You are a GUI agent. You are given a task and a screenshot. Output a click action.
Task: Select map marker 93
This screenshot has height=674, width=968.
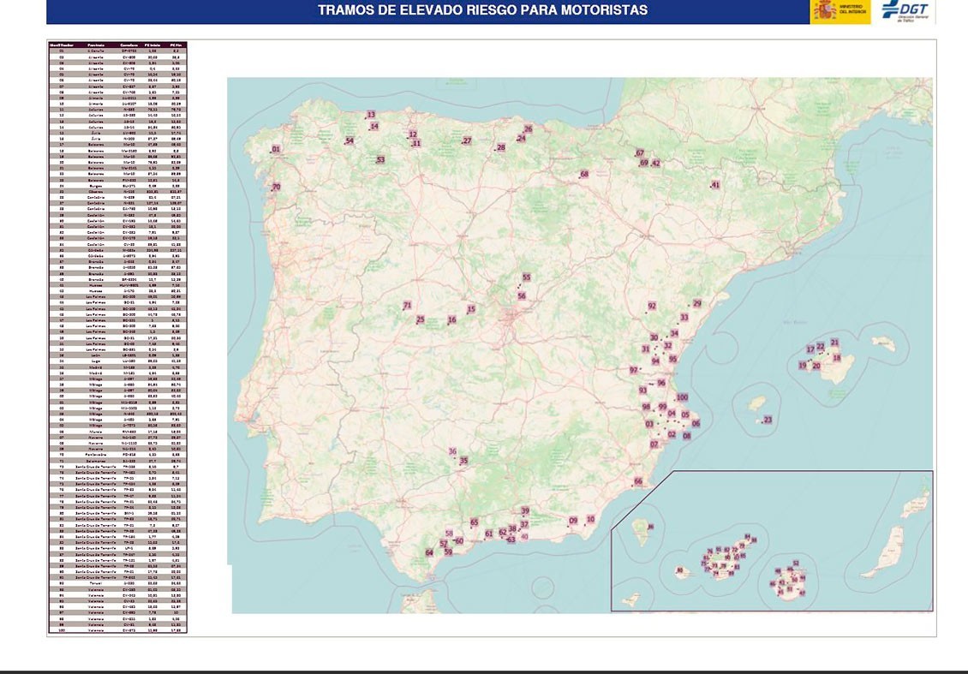(643, 391)
